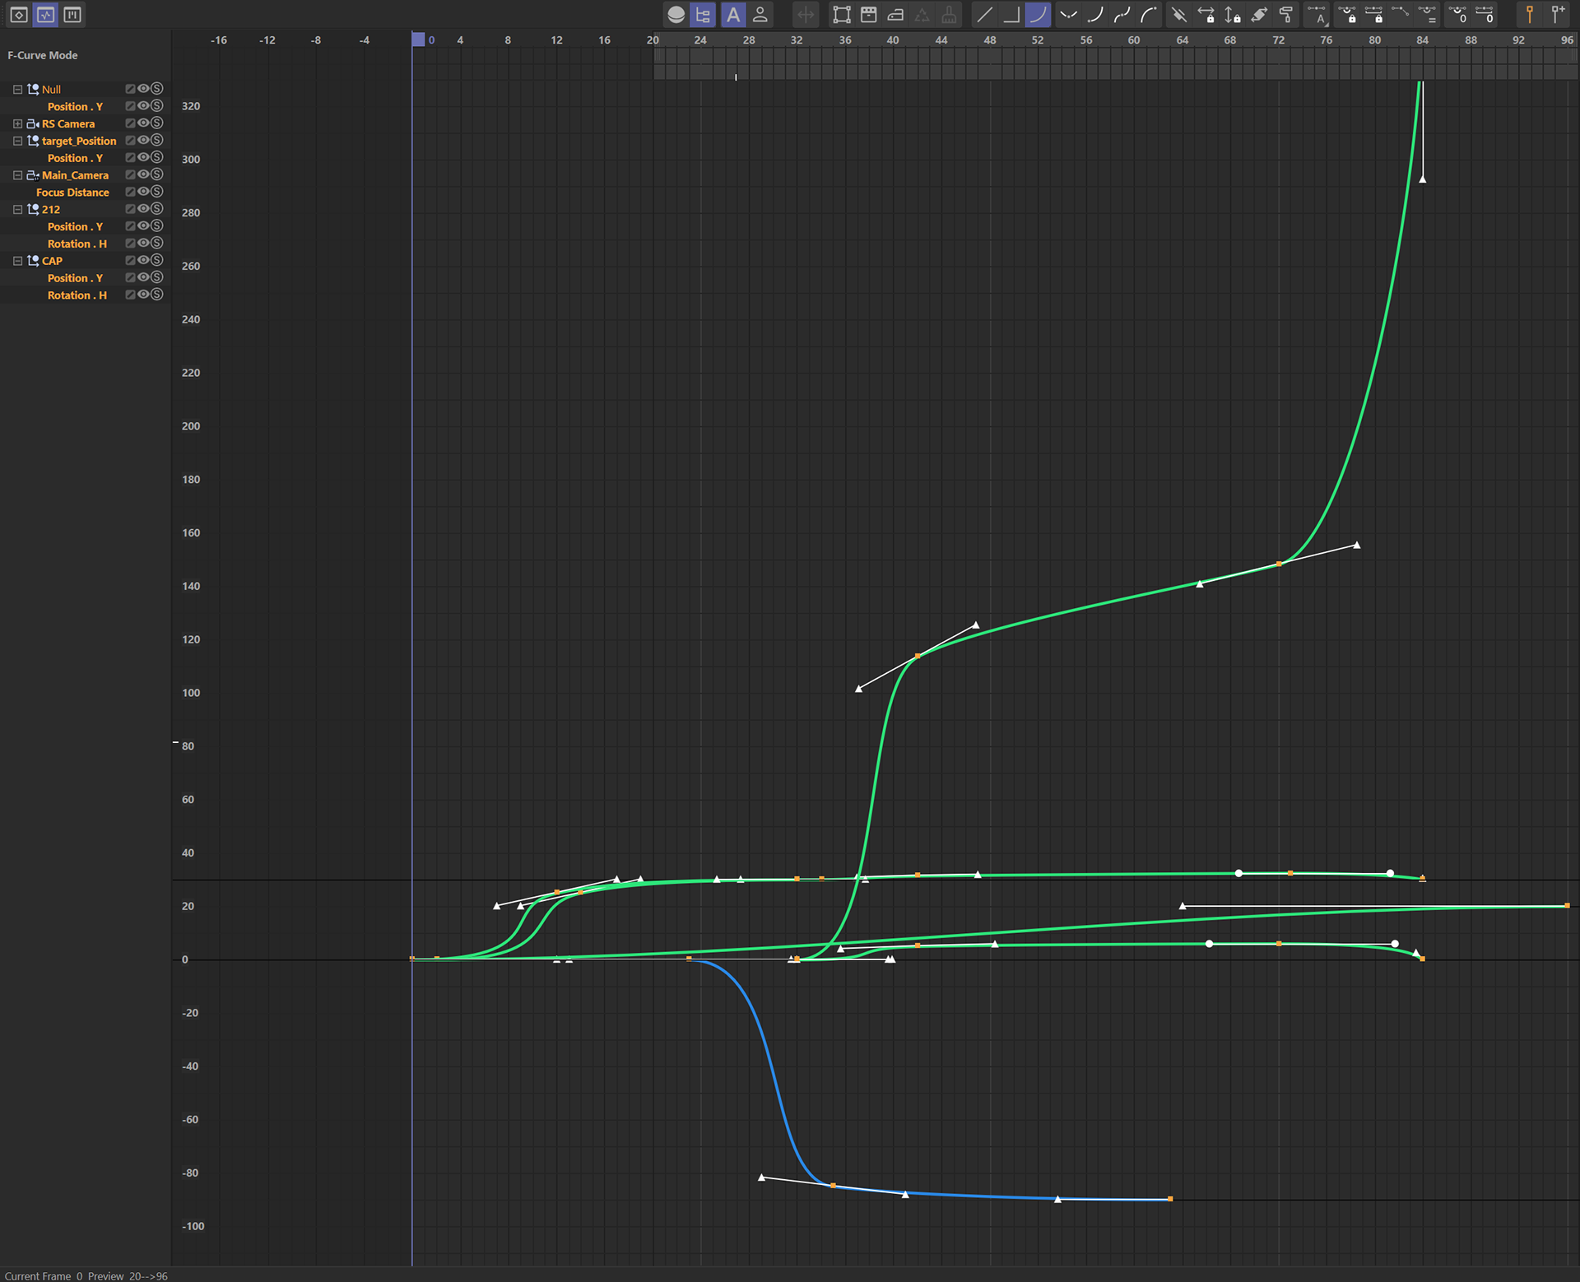1580x1282 pixels.
Task: Select the blue curve's end keyframe
Action: tap(1170, 1199)
